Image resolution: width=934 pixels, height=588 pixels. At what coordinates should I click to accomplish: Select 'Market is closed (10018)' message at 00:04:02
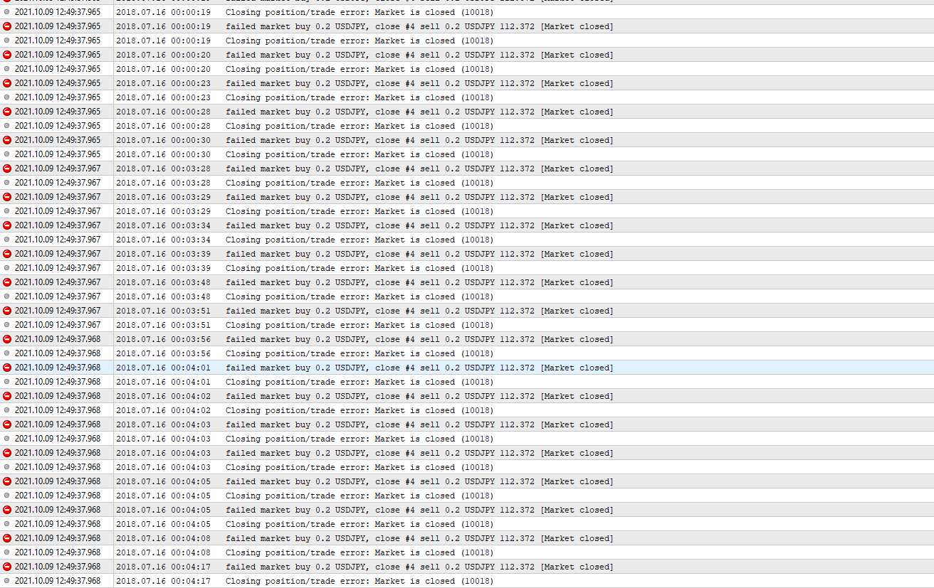tap(360, 410)
